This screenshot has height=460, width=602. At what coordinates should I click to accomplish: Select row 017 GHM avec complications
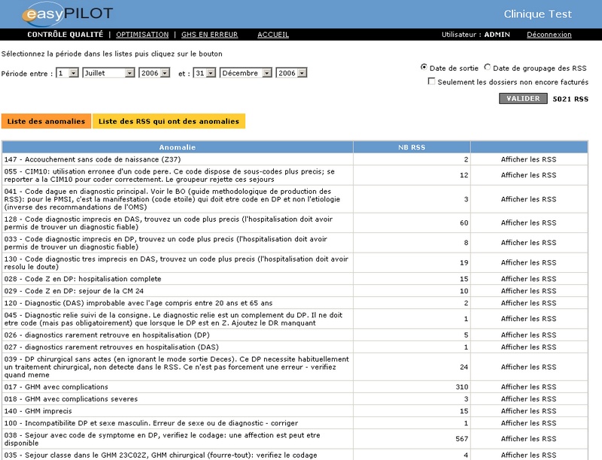(295, 387)
